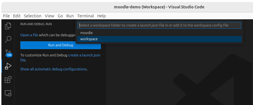The width and height of the screenshot is (253, 105).
Task: Select the Run and Debug activity icon
Action: tap(8, 66)
